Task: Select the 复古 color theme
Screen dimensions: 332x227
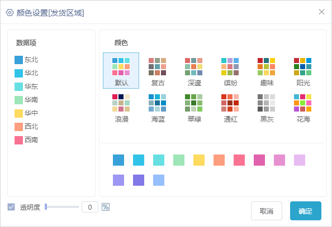Action: [157, 71]
